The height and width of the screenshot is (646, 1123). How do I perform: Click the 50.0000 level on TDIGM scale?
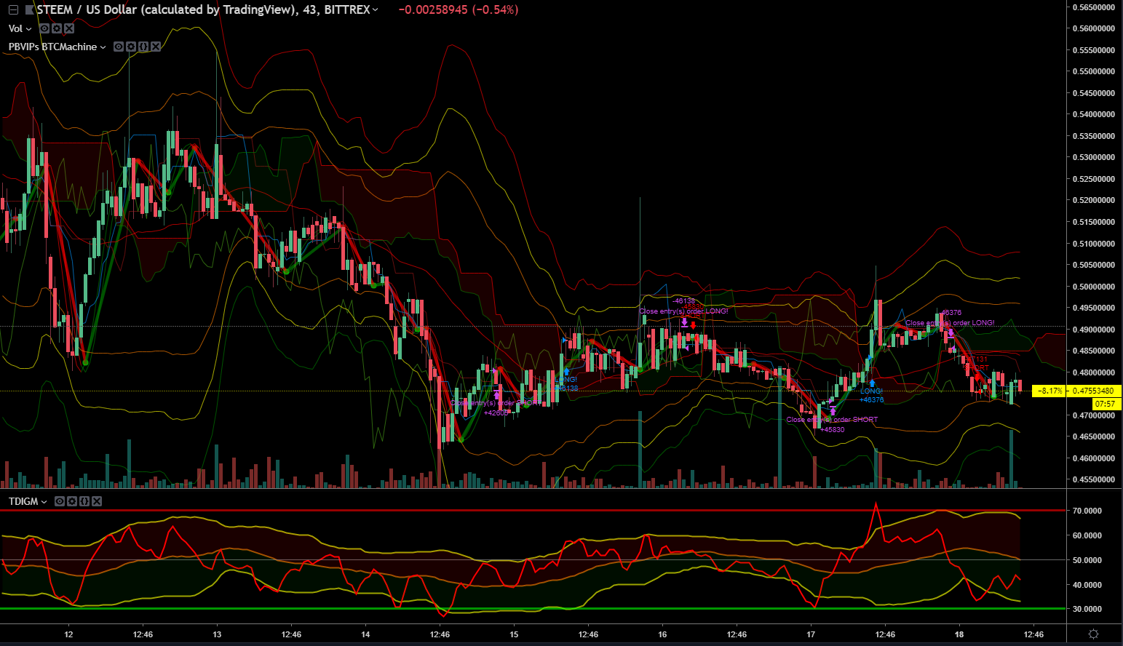click(1087, 560)
